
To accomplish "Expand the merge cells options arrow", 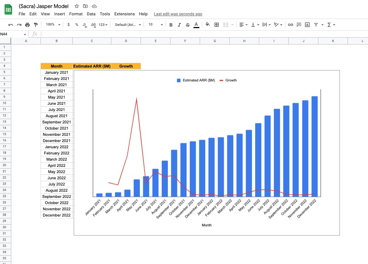I will click(x=232, y=24).
